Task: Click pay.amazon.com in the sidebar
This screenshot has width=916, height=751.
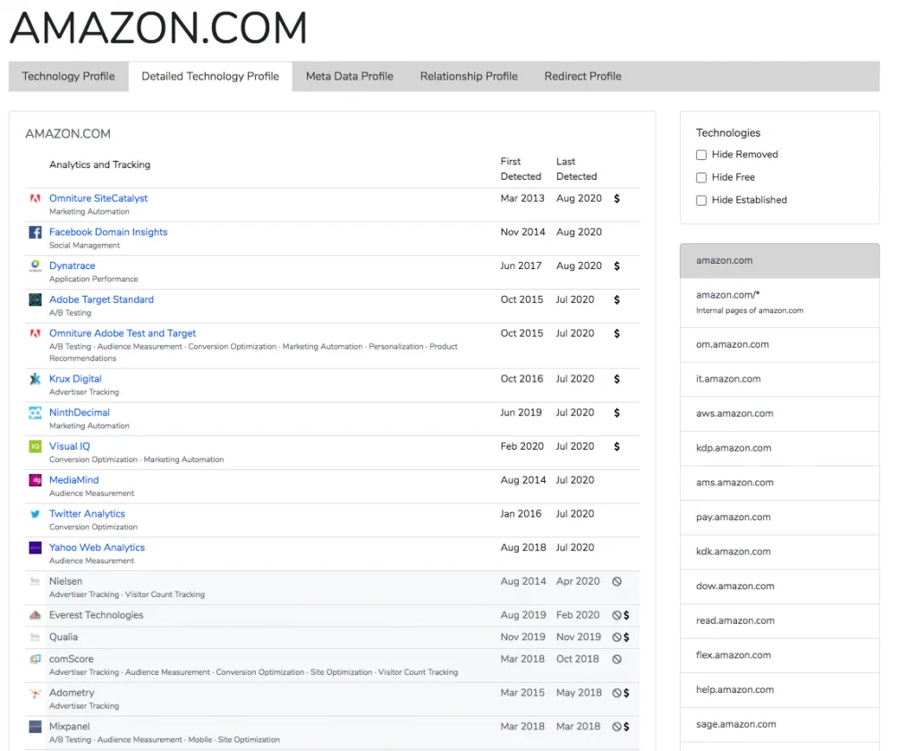Action: coord(779,517)
